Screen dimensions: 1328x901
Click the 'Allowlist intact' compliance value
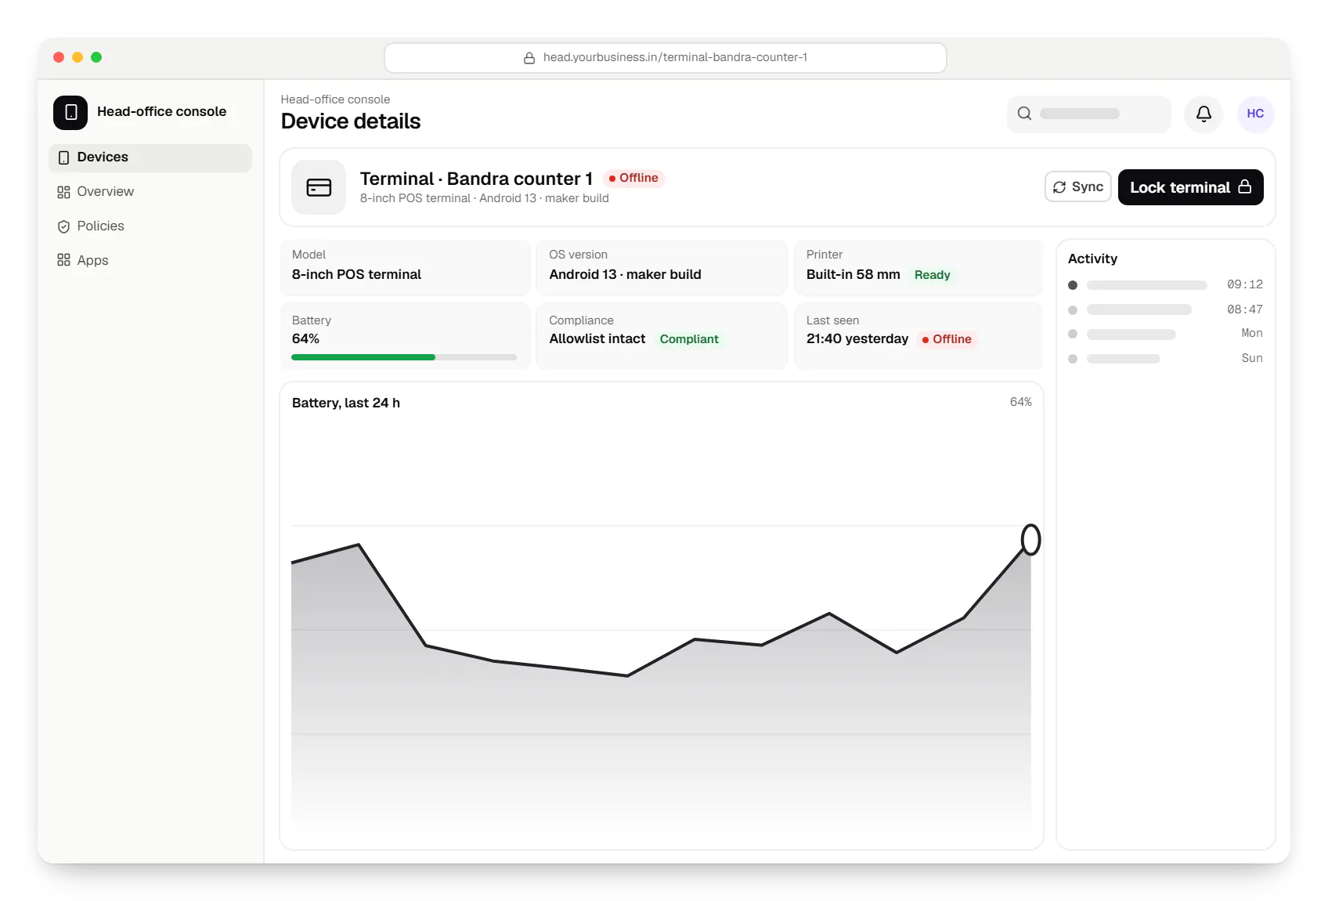[597, 339]
